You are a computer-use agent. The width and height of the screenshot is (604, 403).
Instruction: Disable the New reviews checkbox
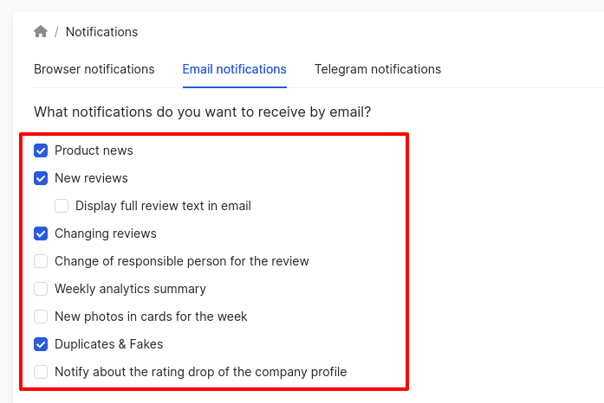coord(41,178)
